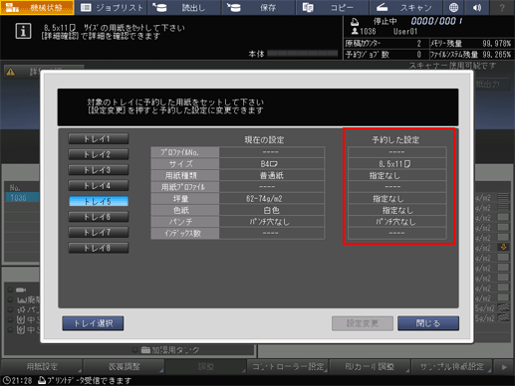Click the メモリー残量 value 99.978%
Image resolution: width=515 pixels, height=386 pixels.
point(496,44)
